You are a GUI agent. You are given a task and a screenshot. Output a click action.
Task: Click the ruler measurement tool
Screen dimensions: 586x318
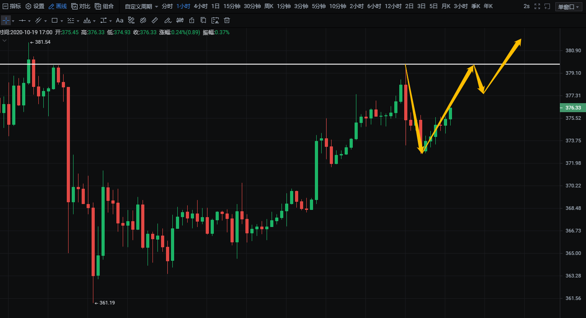click(155, 21)
